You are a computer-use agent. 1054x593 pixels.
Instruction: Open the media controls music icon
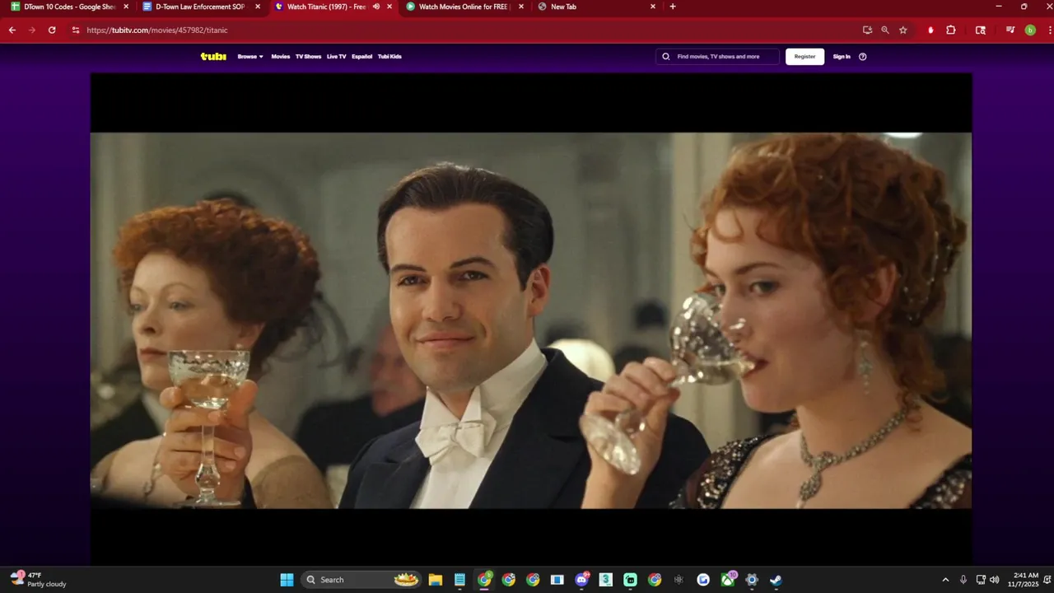1010,30
